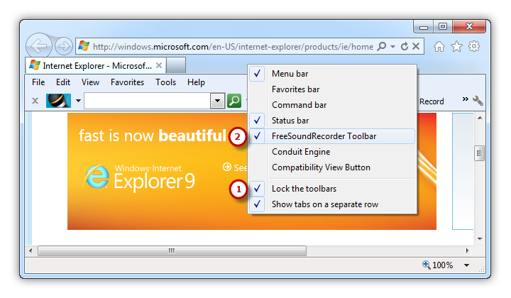Image resolution: width=511 pixels, height=298 pixels.
Task: Restore down the browser window
Action: click(x=443, y=26)
